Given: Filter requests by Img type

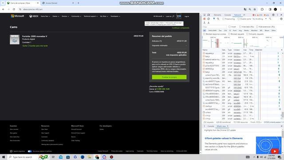Looking at the screenshot, I should [240, 31].
